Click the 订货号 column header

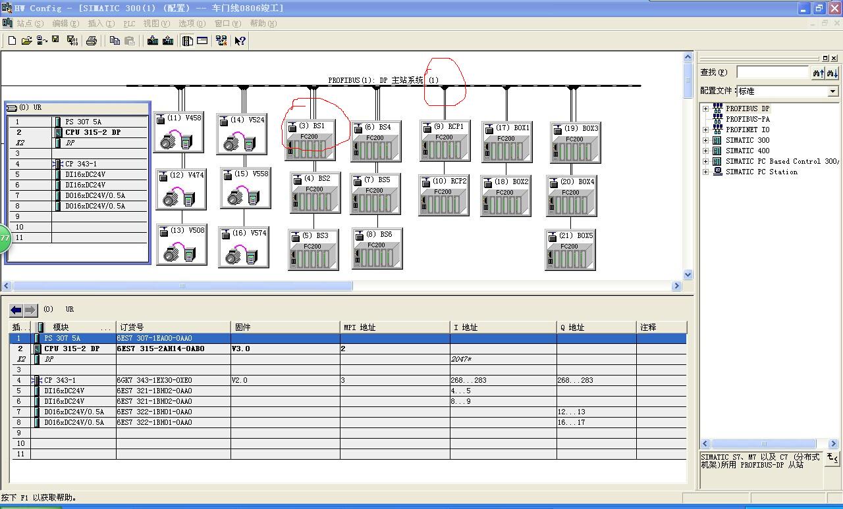[x=173, y=327]
